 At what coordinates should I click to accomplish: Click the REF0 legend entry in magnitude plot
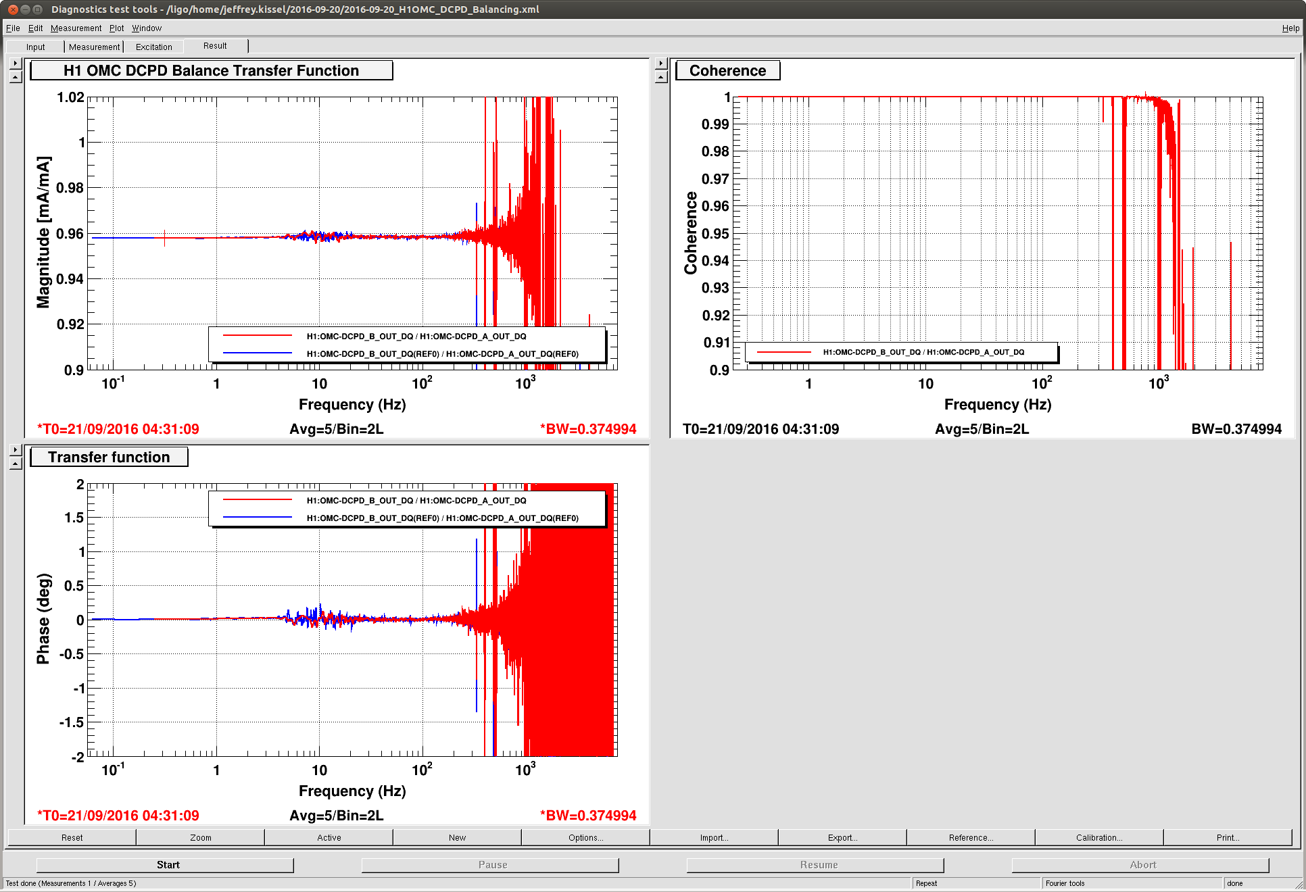tap(442, 354)
